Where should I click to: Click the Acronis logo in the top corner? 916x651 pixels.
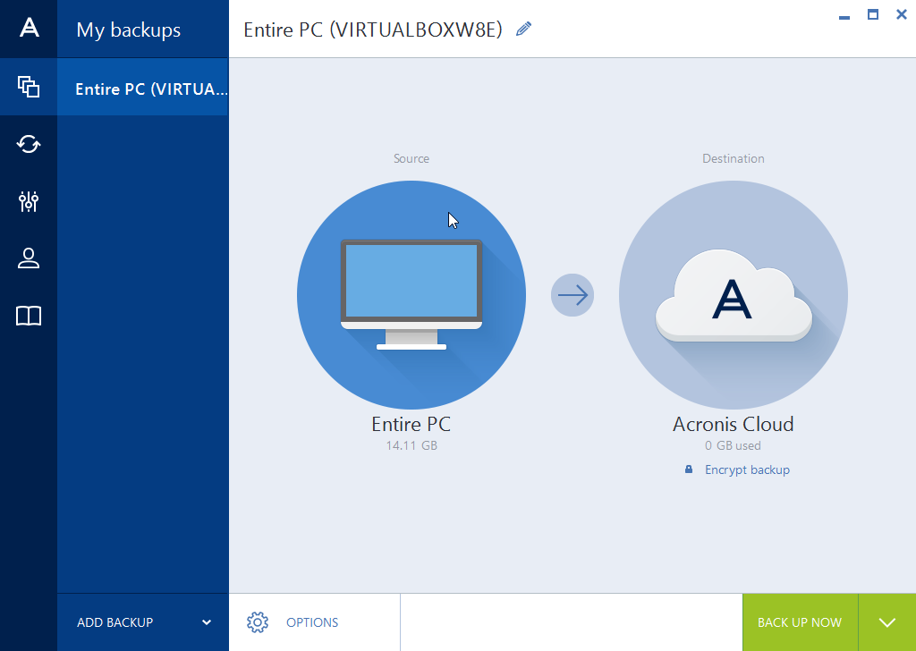pyautogui.click(x=28, y=29)
